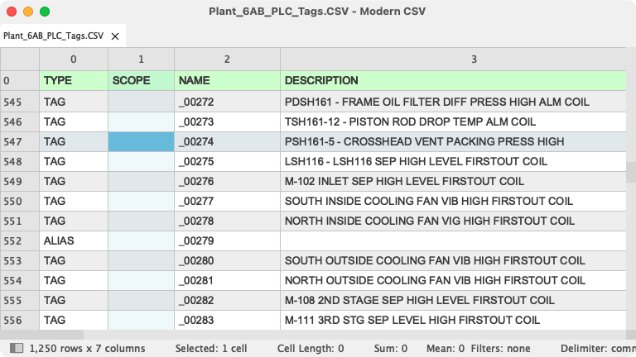Click the Mean: 0 status entry
Image resolution: width=636 pixels, height=357 pixels.
pyautogui.click(x=446, y=349)
